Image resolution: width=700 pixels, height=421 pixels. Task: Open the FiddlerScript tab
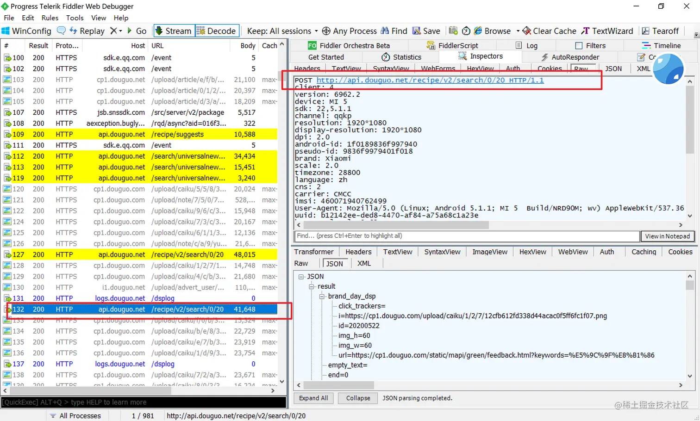click(452, 45)
